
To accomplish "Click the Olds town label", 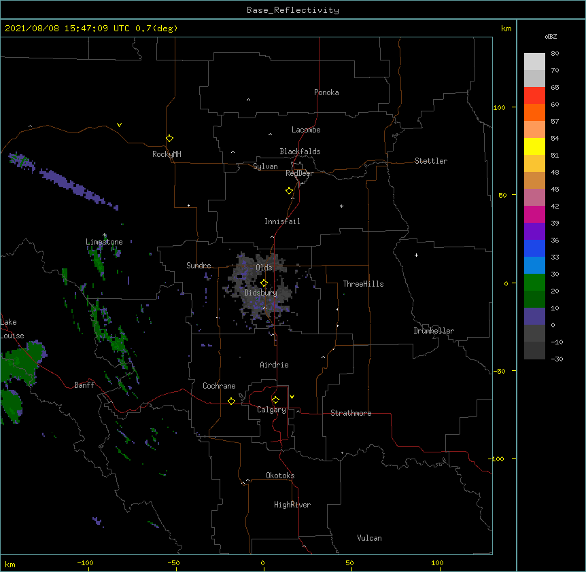I will pos(264,268).
